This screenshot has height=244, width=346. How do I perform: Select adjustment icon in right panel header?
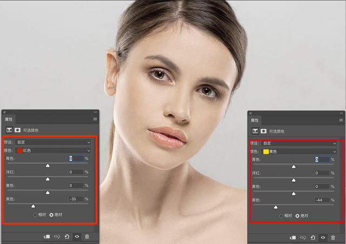tap(254, 131)
